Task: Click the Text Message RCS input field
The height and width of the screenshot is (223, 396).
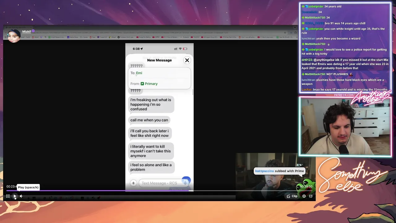Action: tap(165, 183)
